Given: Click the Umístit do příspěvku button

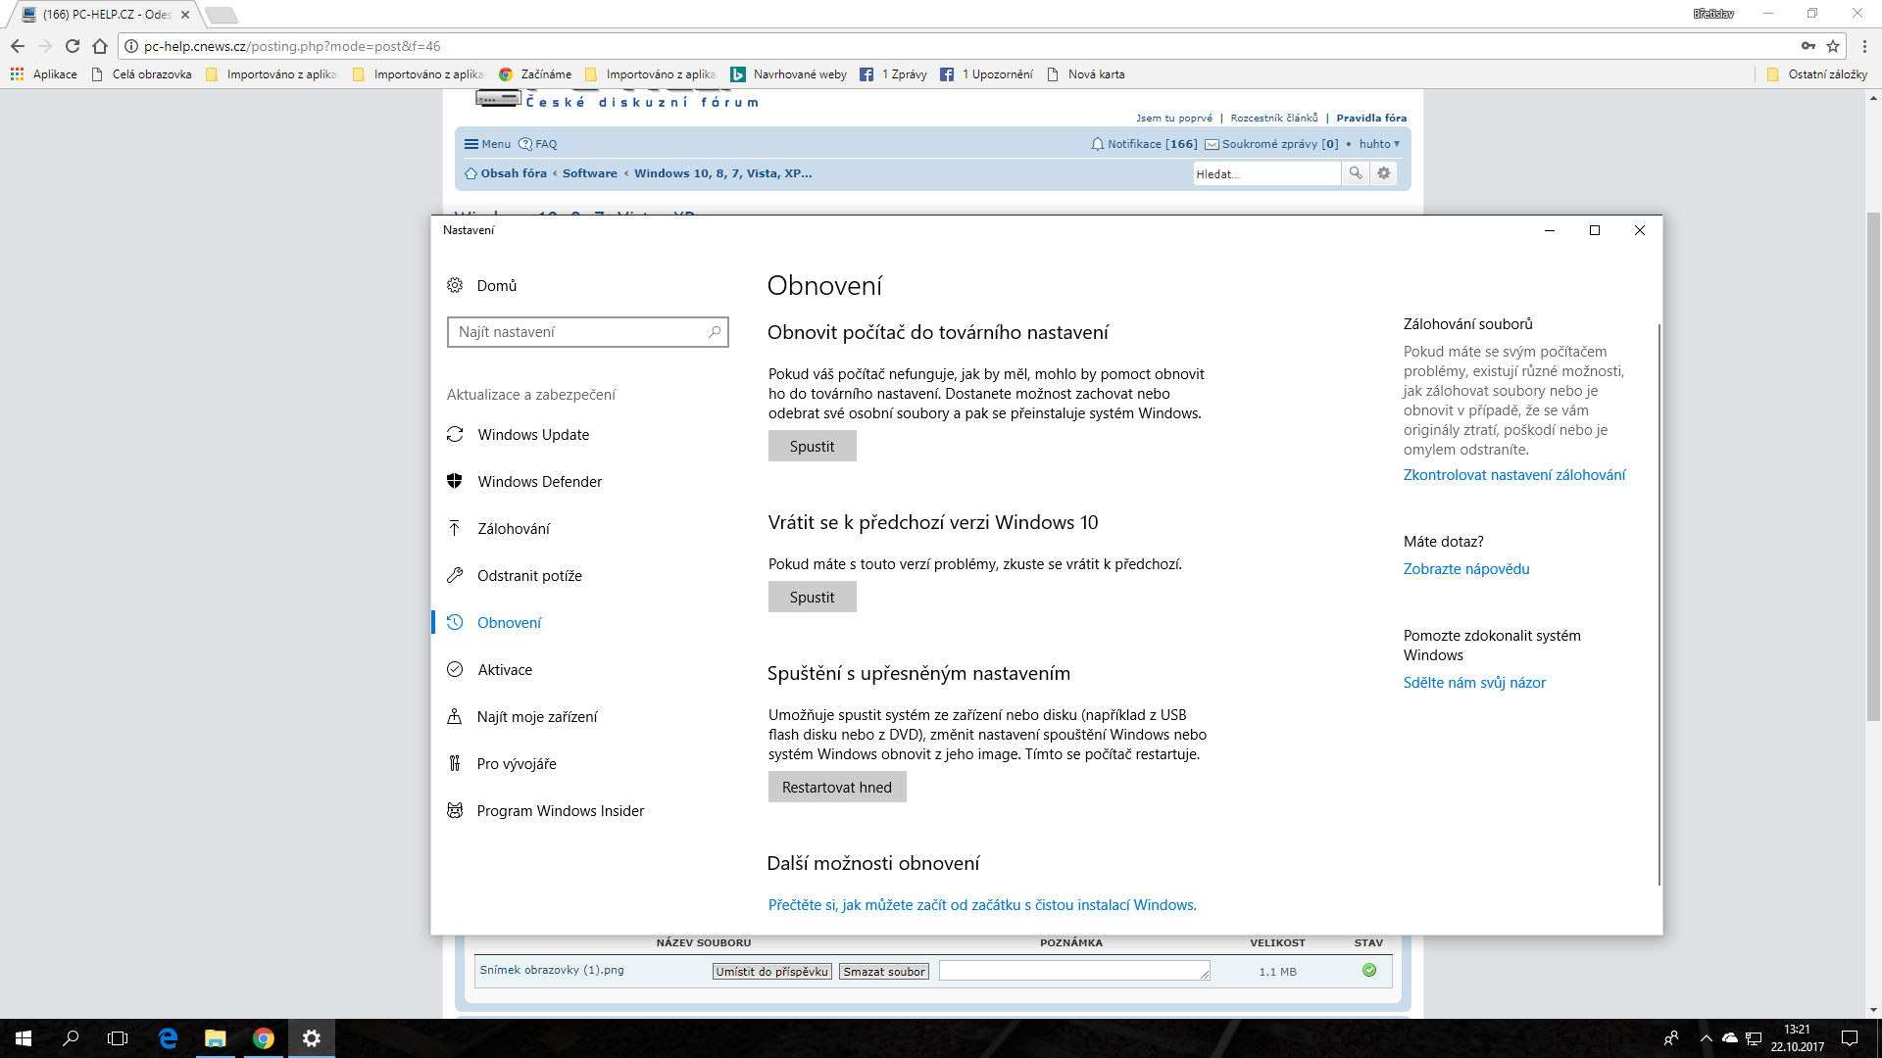Looking at the screenshot, I should [771, 971].
